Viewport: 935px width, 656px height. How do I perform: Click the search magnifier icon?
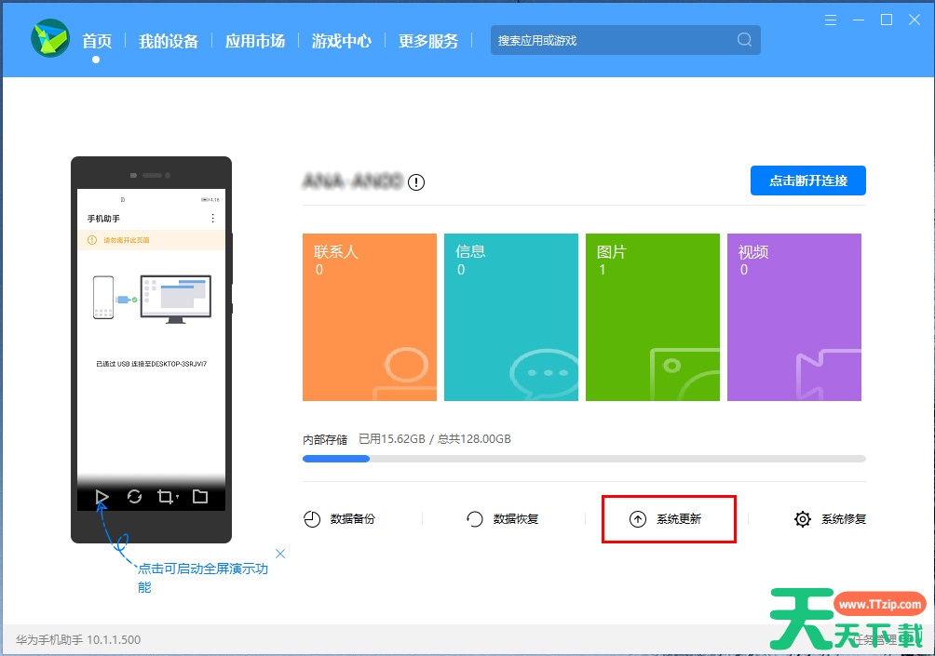[x=744, y=40]
